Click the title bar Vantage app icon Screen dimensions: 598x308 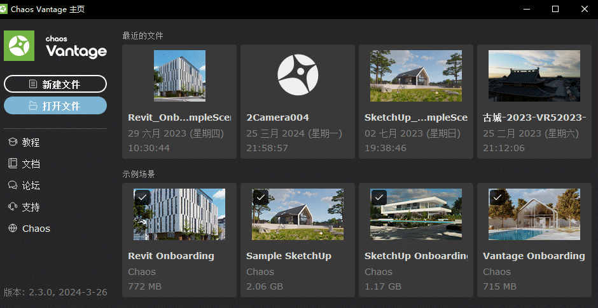pyautogui.click(x=6, y=10)
